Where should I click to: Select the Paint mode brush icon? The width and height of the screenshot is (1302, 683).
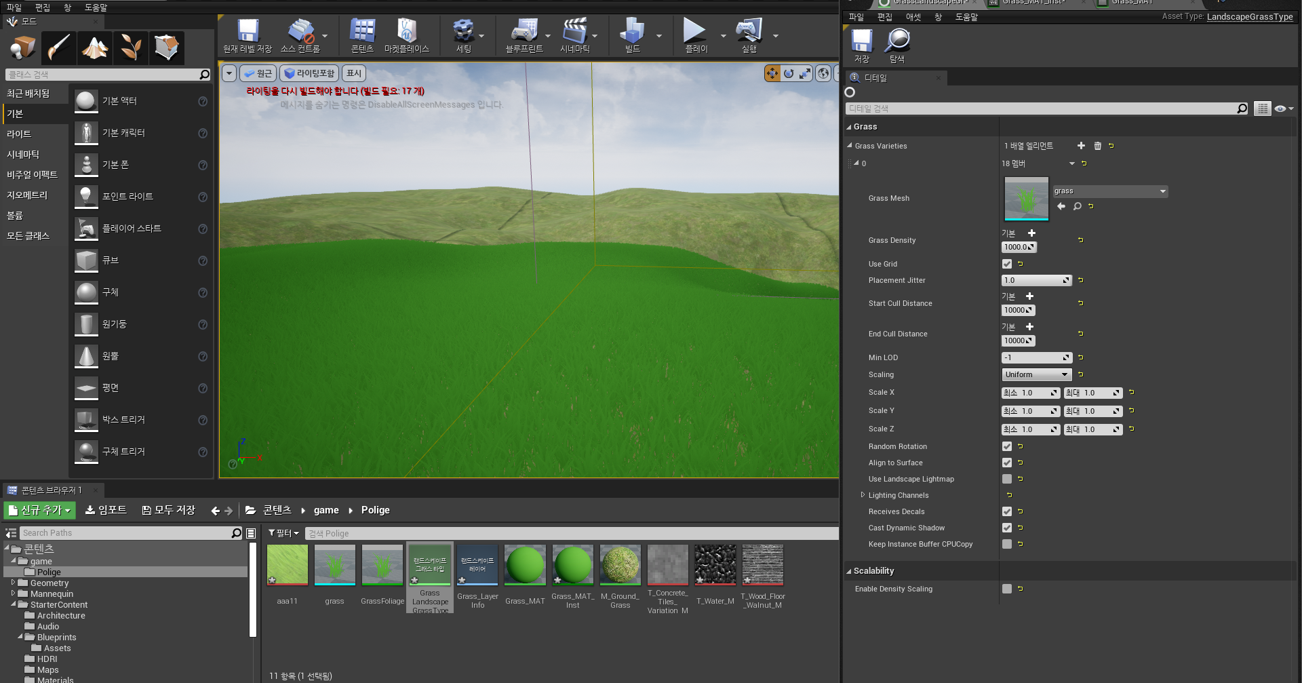coord(58,47)
